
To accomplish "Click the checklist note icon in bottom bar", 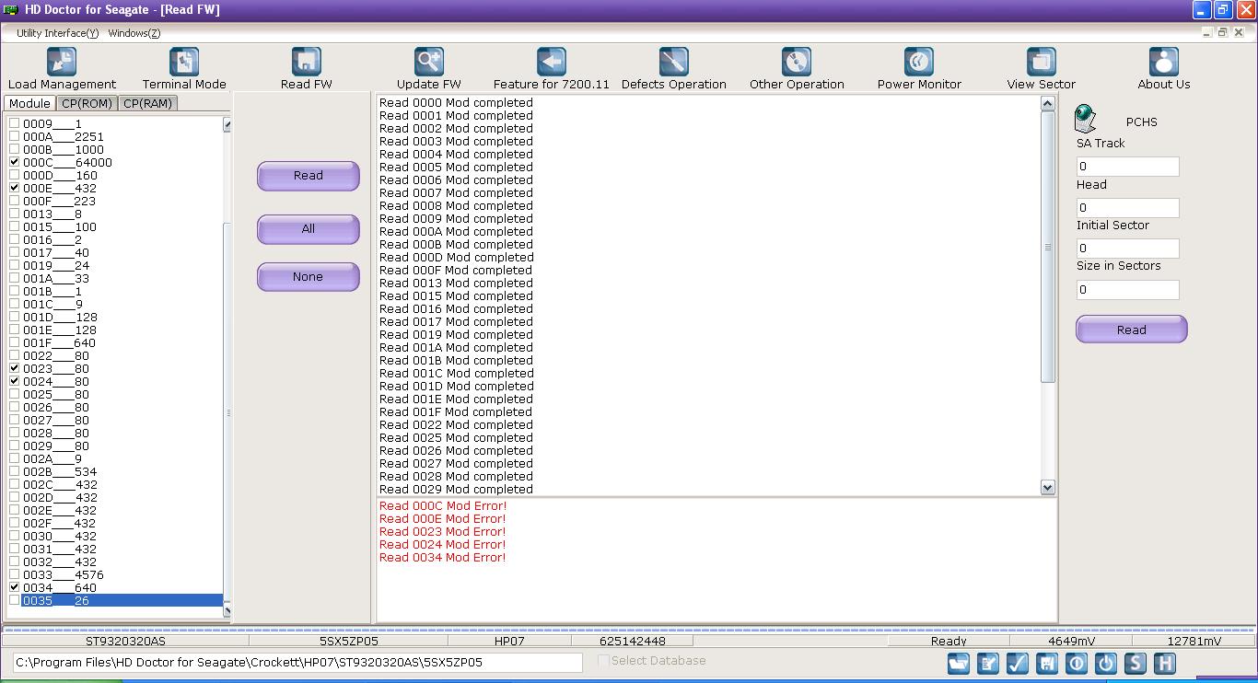I will coord(988,663).
